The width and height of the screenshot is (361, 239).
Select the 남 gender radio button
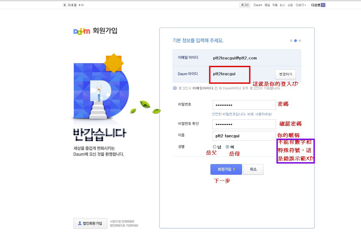(214, 147)
